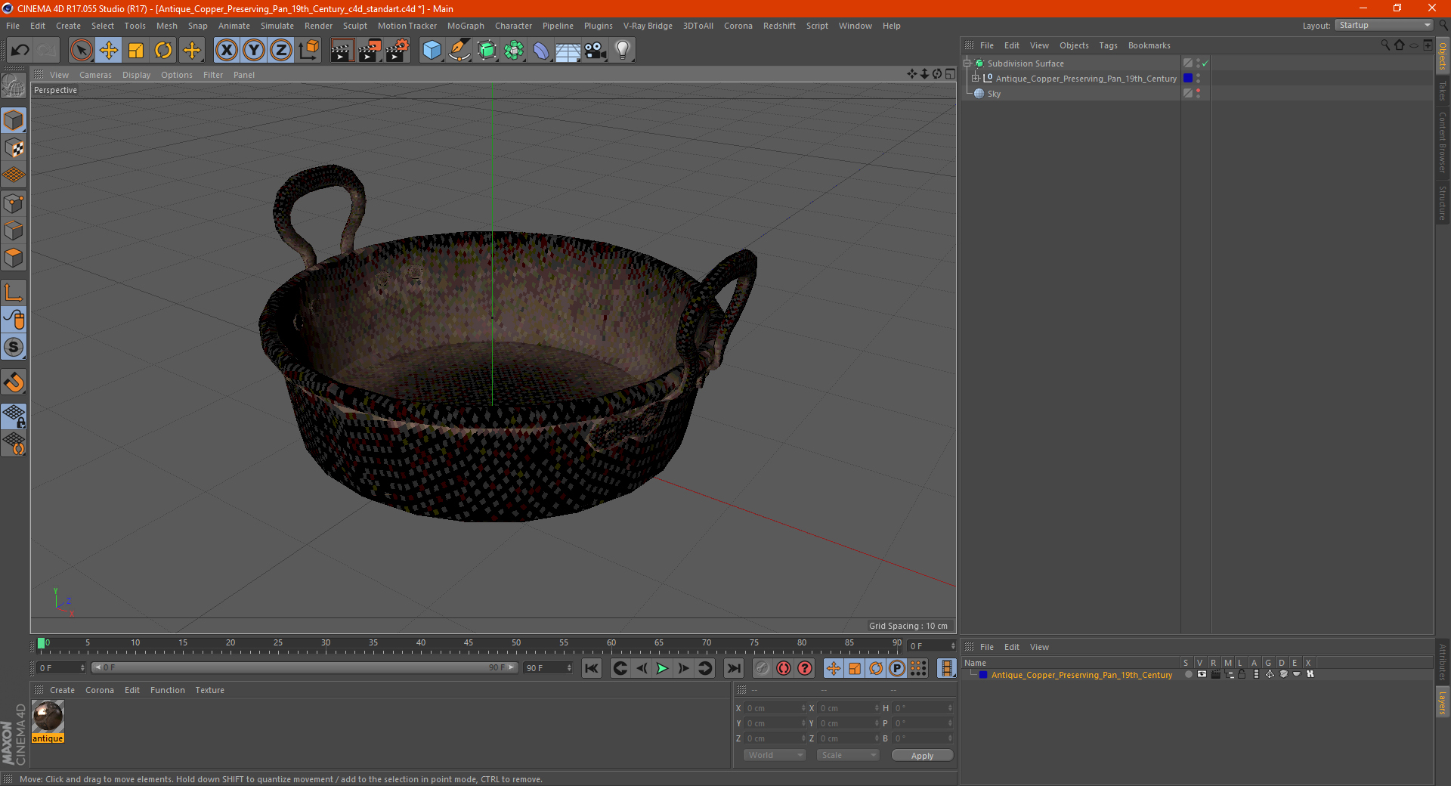Click the coordinate system icon
Screen dimensions: 1451x786
pos(308,51)
